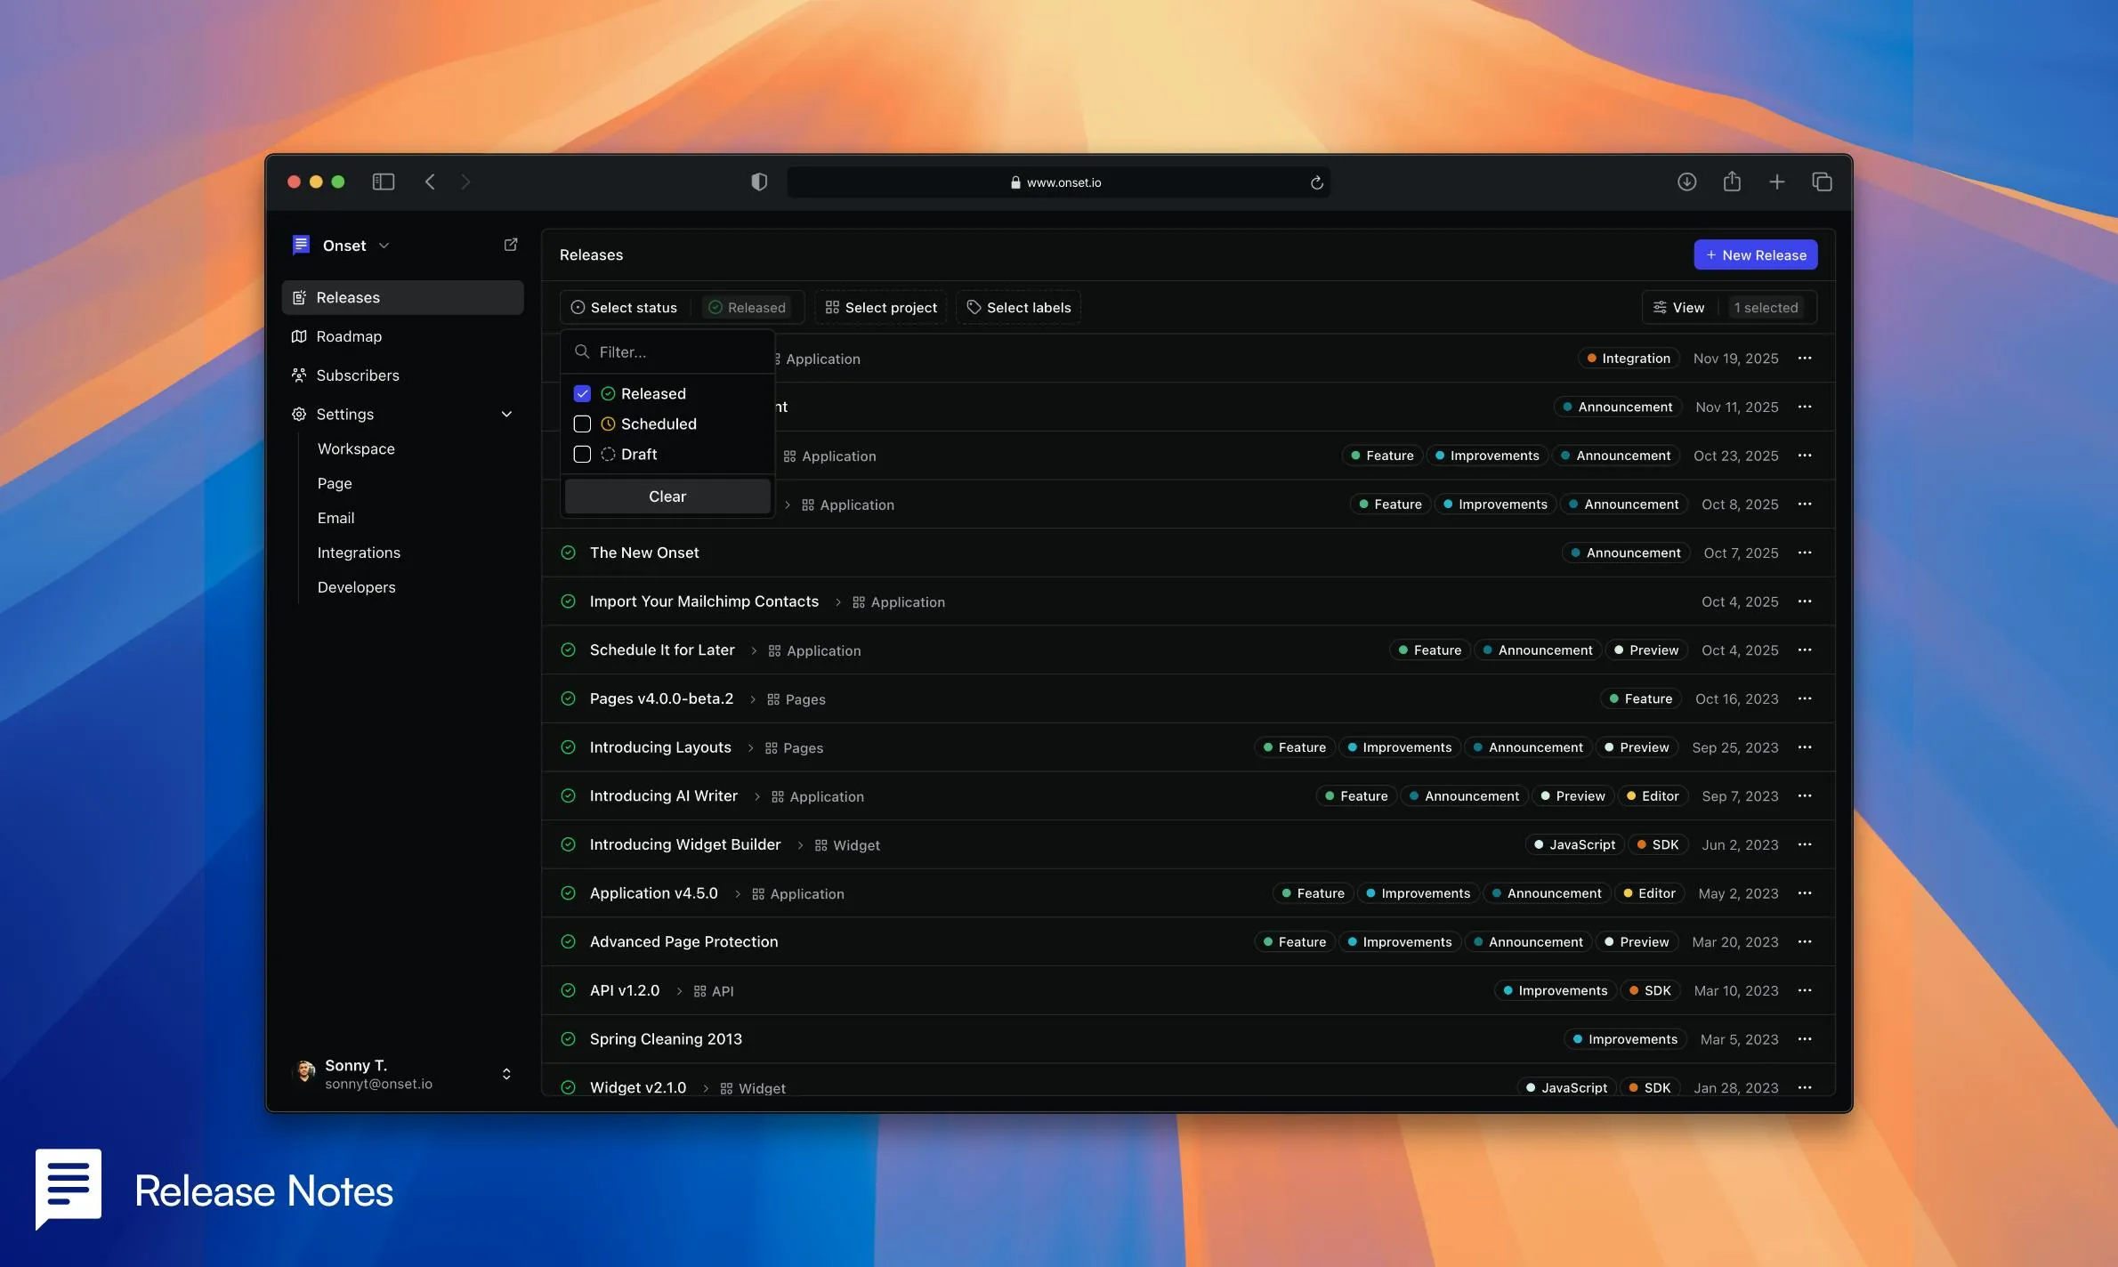Viewport: 2118px width, 1267px height.
Task: Click the SDK label on API v1.2.0 row
Action: [1650, 990]
